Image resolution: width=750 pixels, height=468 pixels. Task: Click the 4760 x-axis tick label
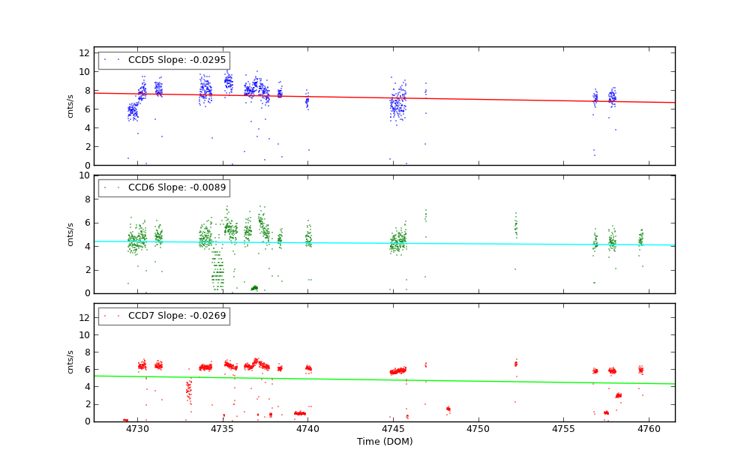(649, 429)
